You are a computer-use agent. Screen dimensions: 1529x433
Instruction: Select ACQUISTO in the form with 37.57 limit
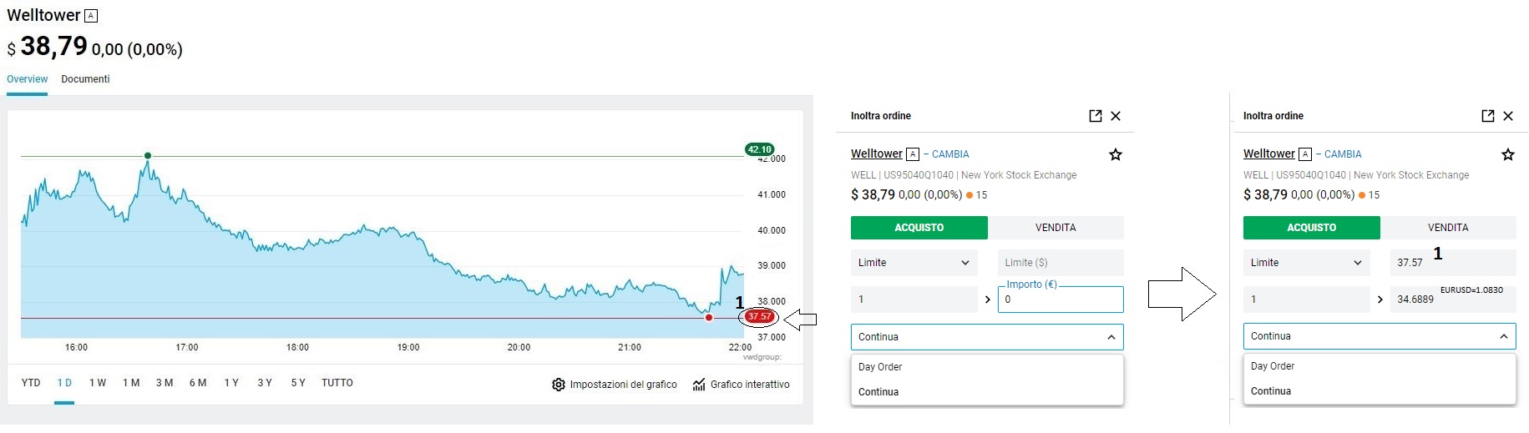coord(1311,228)
